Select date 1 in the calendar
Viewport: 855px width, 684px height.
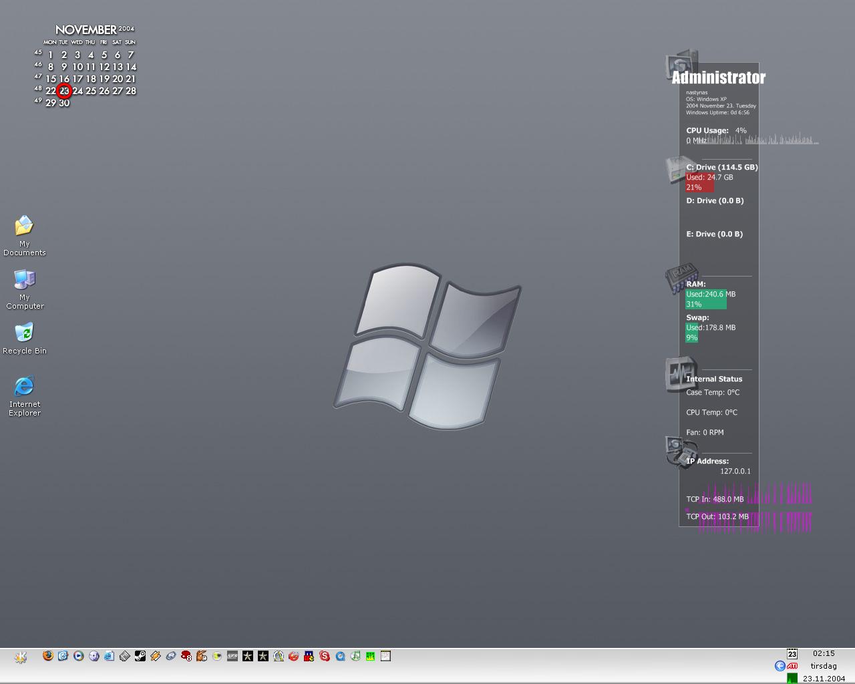[x=51, y=55]
